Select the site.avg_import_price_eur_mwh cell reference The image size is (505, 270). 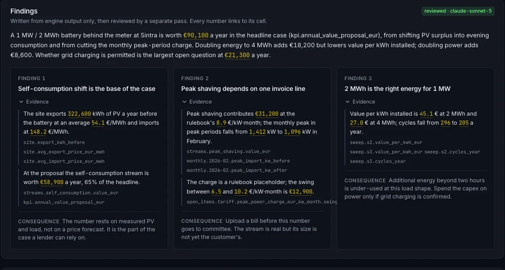(64, 162)
